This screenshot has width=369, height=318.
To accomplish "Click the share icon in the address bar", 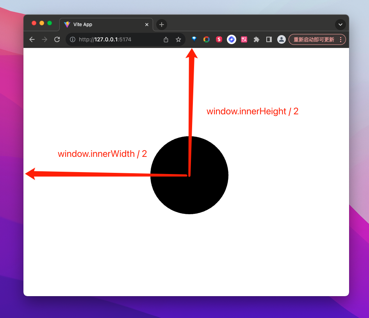I will coord(166,39).
